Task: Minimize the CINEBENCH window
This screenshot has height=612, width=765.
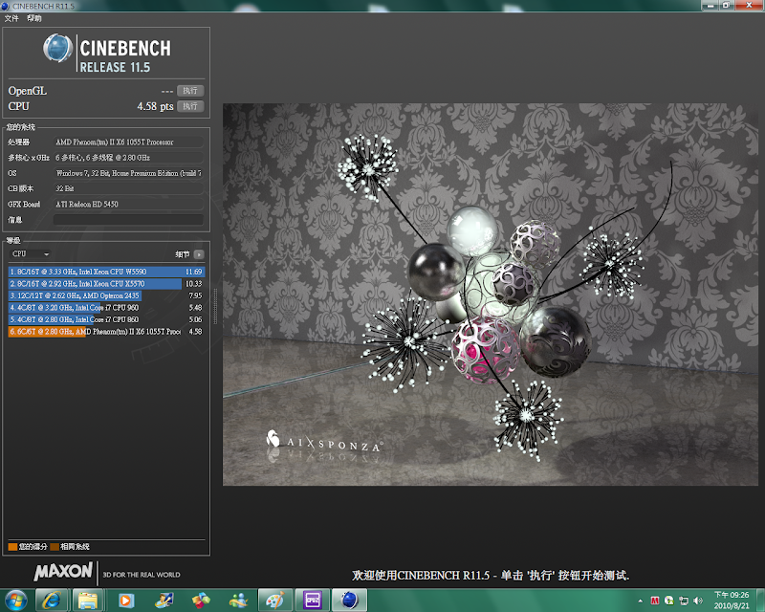Action: tap(710, 5)
